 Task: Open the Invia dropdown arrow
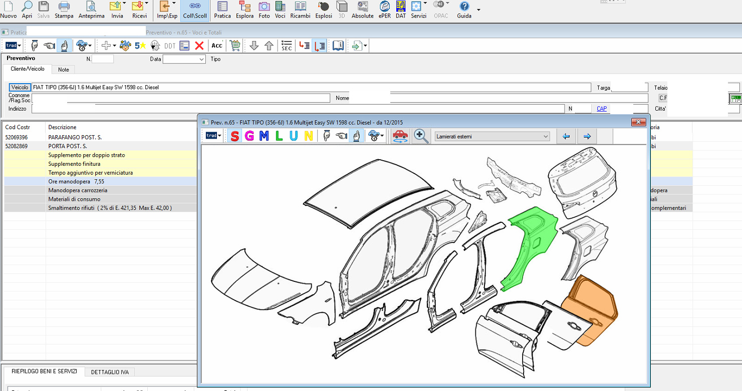point(123,4)
